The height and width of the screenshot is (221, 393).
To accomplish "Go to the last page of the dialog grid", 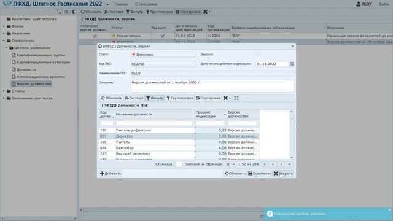I will (289, 165).
